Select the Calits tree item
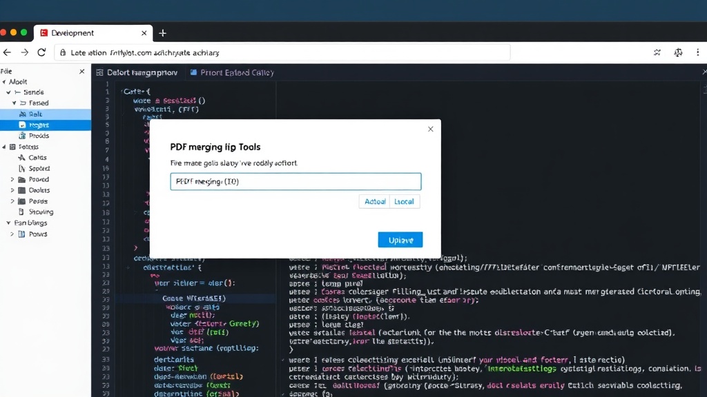The width and height of the screenshot is (707, 397). click(x=37, y=158)
